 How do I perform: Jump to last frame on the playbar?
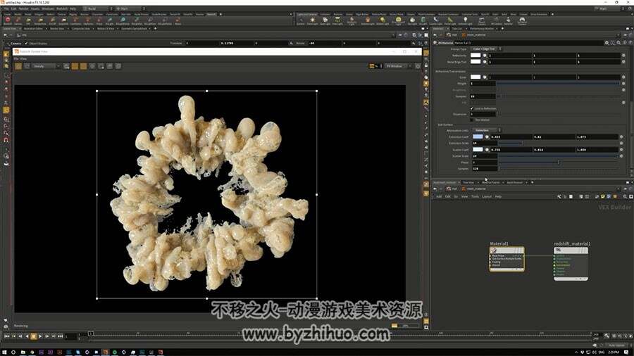[x=61, y=336]
